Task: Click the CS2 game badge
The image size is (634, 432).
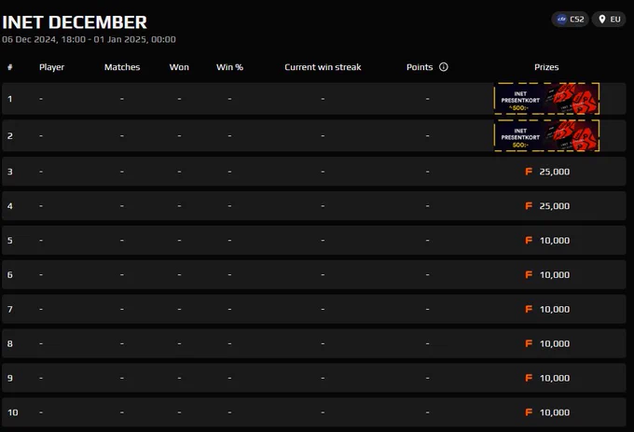Action: pos(570,20)
